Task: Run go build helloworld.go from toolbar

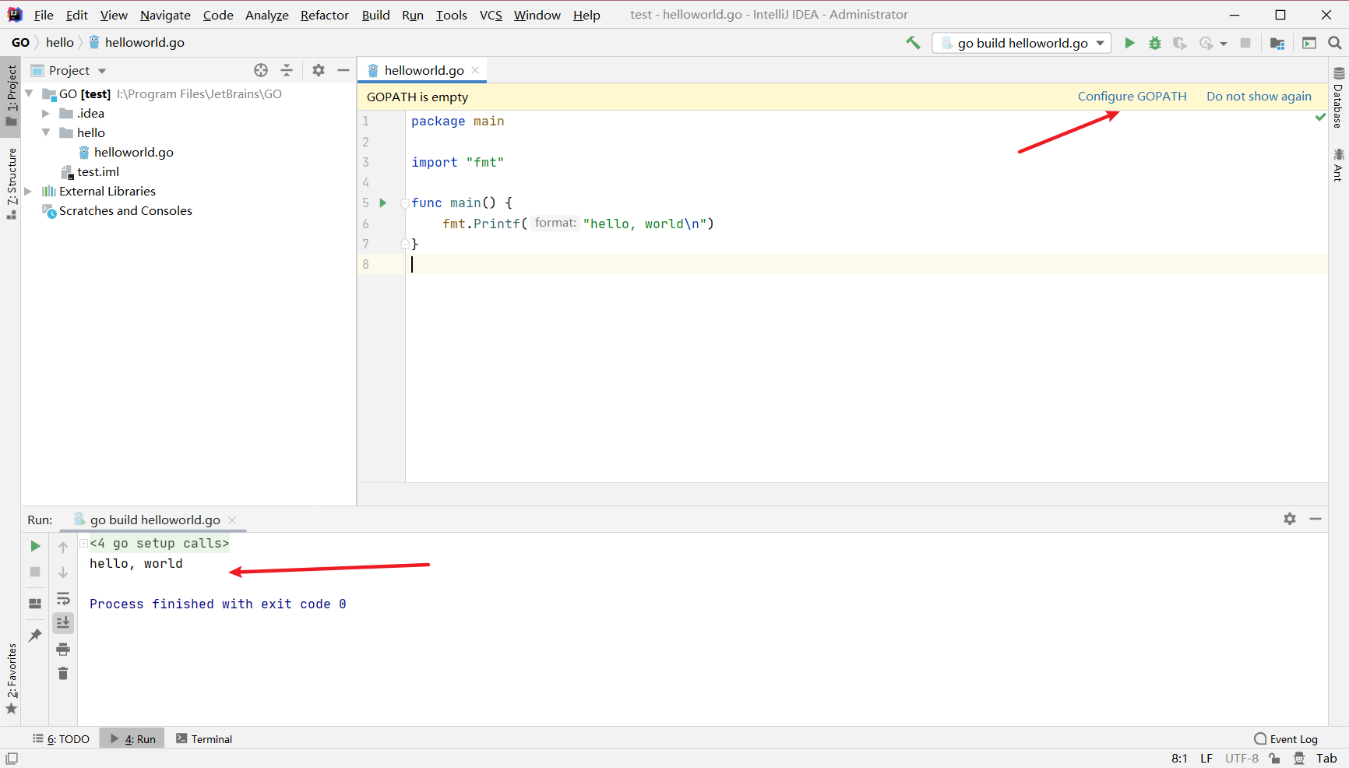Action: 1129,43
